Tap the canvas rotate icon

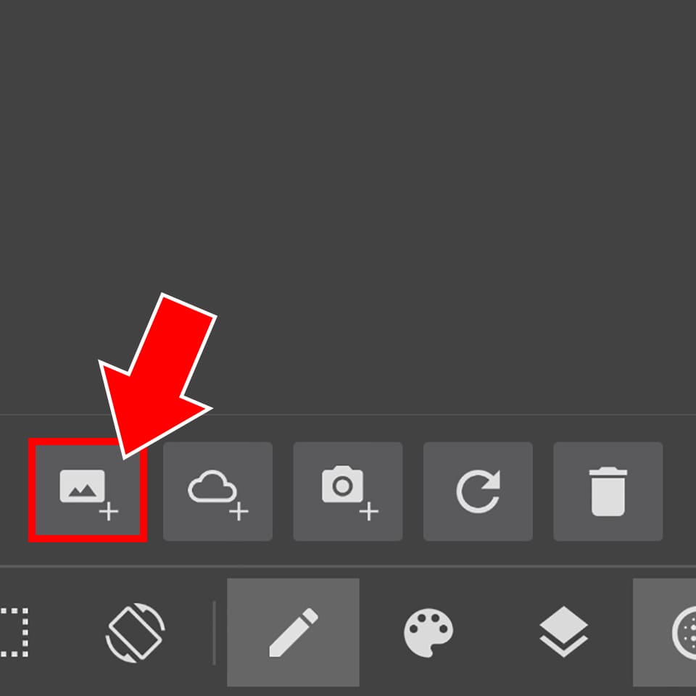pyautogui.click(x=135, y=632)
